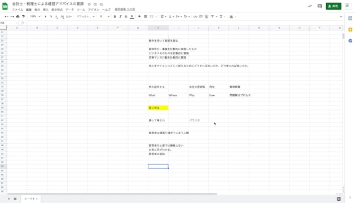Image resolution: width=355 pixels, height=203 pixels.
Task: Select the paint format tool
Action: point(23,16)
